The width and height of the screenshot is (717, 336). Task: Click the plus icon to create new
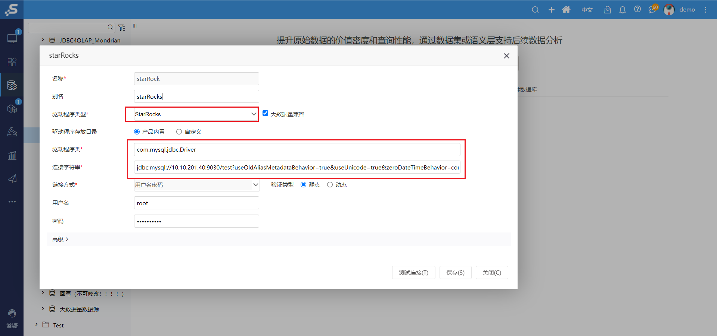(x=551, y=10)
